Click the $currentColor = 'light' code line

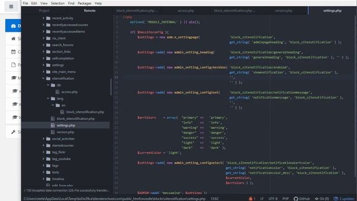click(160, 152)
